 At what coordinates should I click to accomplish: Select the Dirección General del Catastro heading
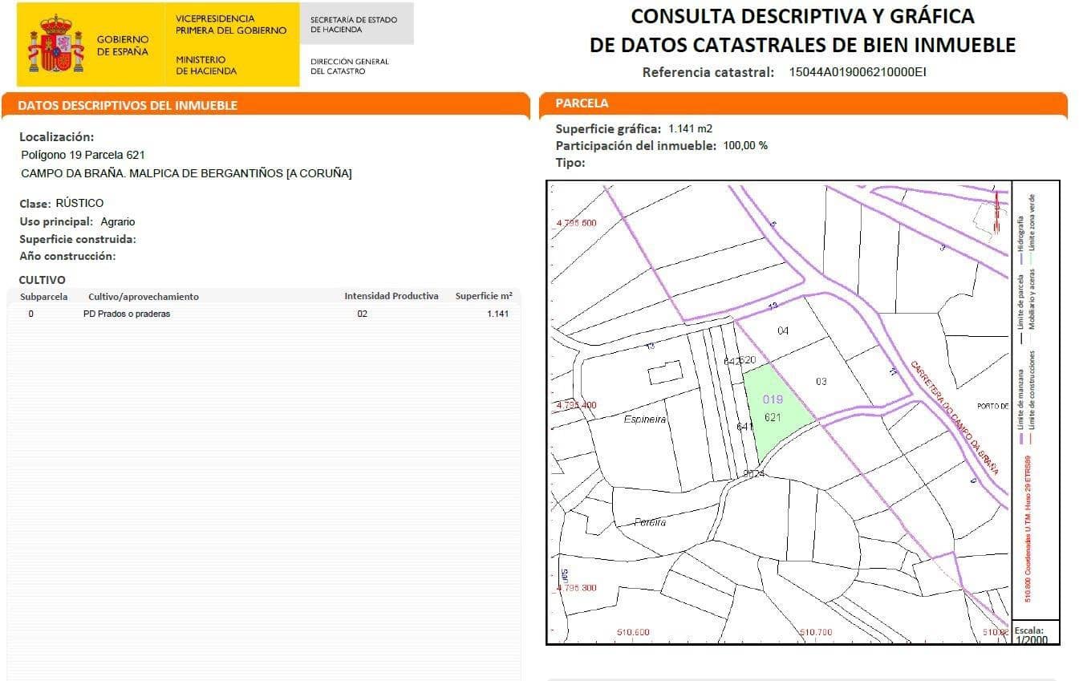click(x=349, y=64)
